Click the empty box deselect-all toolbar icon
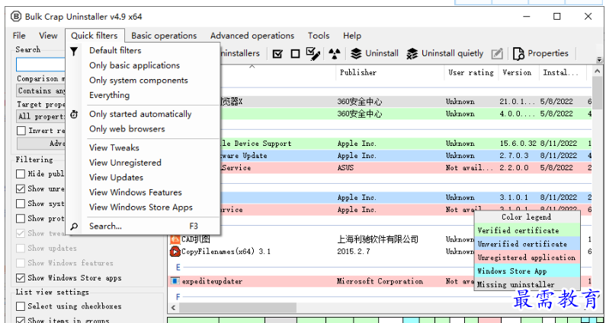 coord(295,53)
